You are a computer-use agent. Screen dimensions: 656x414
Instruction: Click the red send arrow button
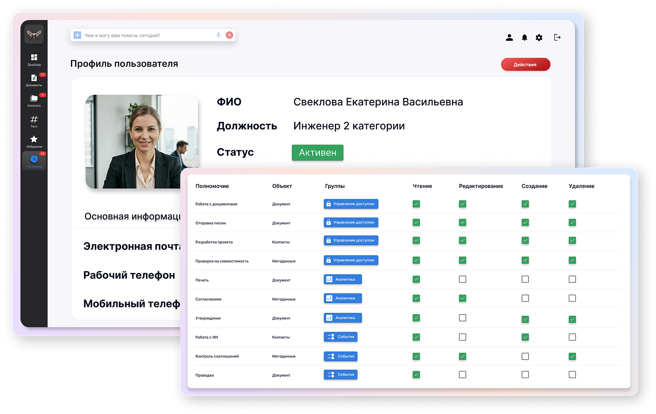pos(229,35)
